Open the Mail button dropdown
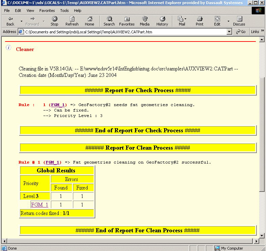266x251 pixels. 186,19
